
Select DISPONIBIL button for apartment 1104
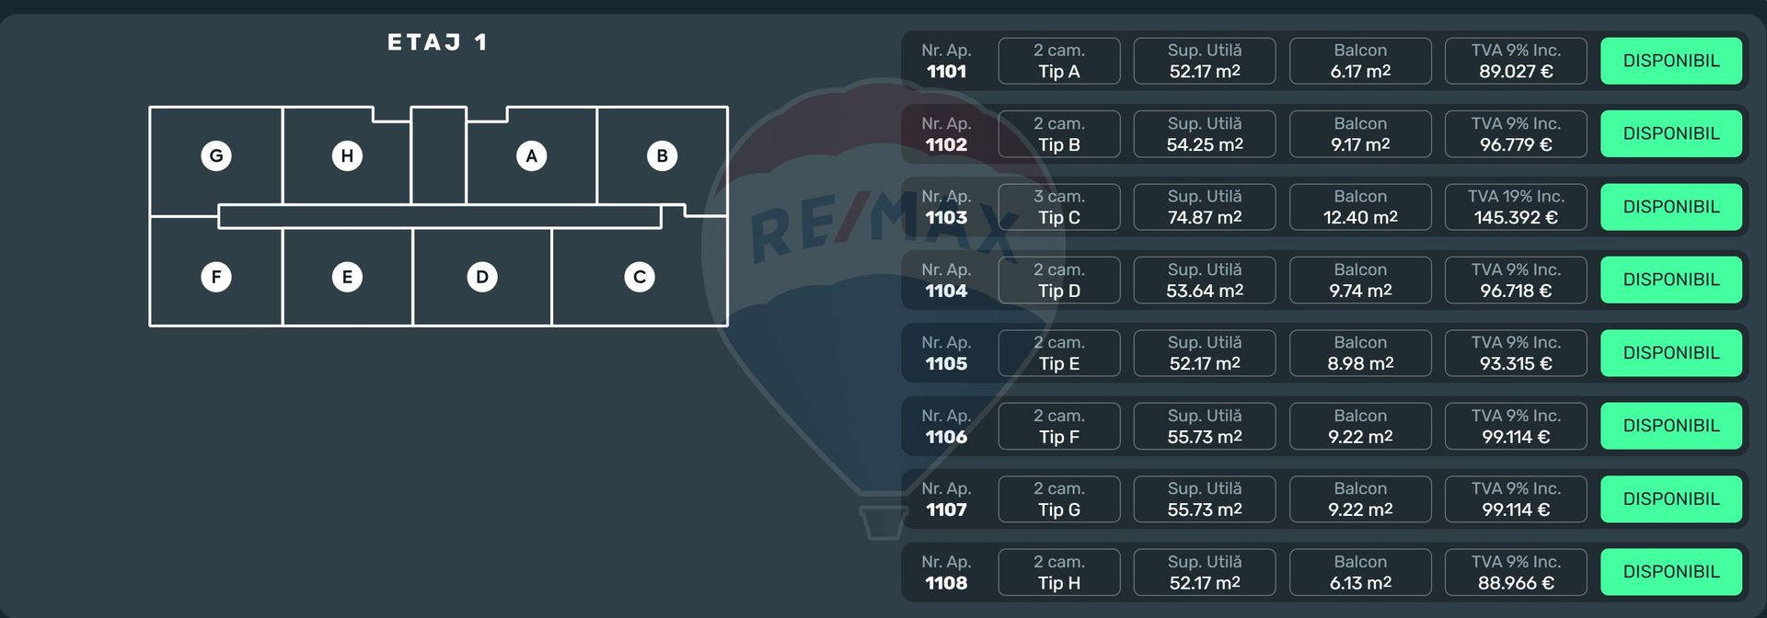coord(1670,280)
